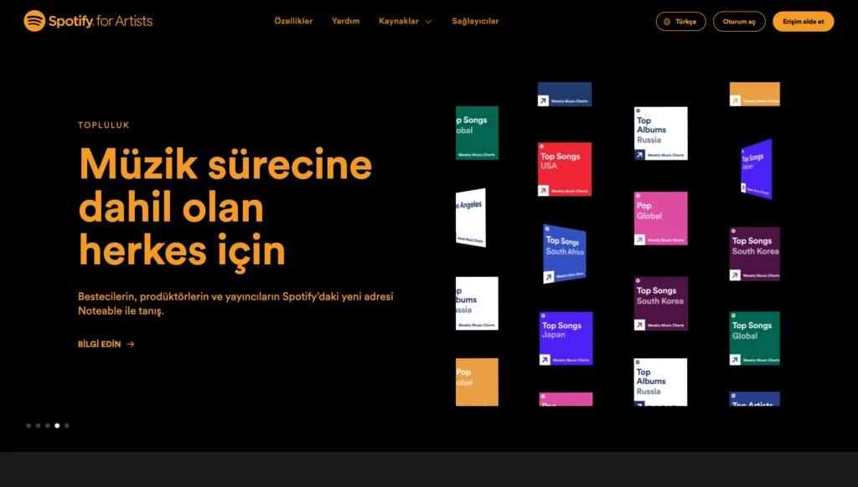Select the third carousel dot

click(48, 425)
